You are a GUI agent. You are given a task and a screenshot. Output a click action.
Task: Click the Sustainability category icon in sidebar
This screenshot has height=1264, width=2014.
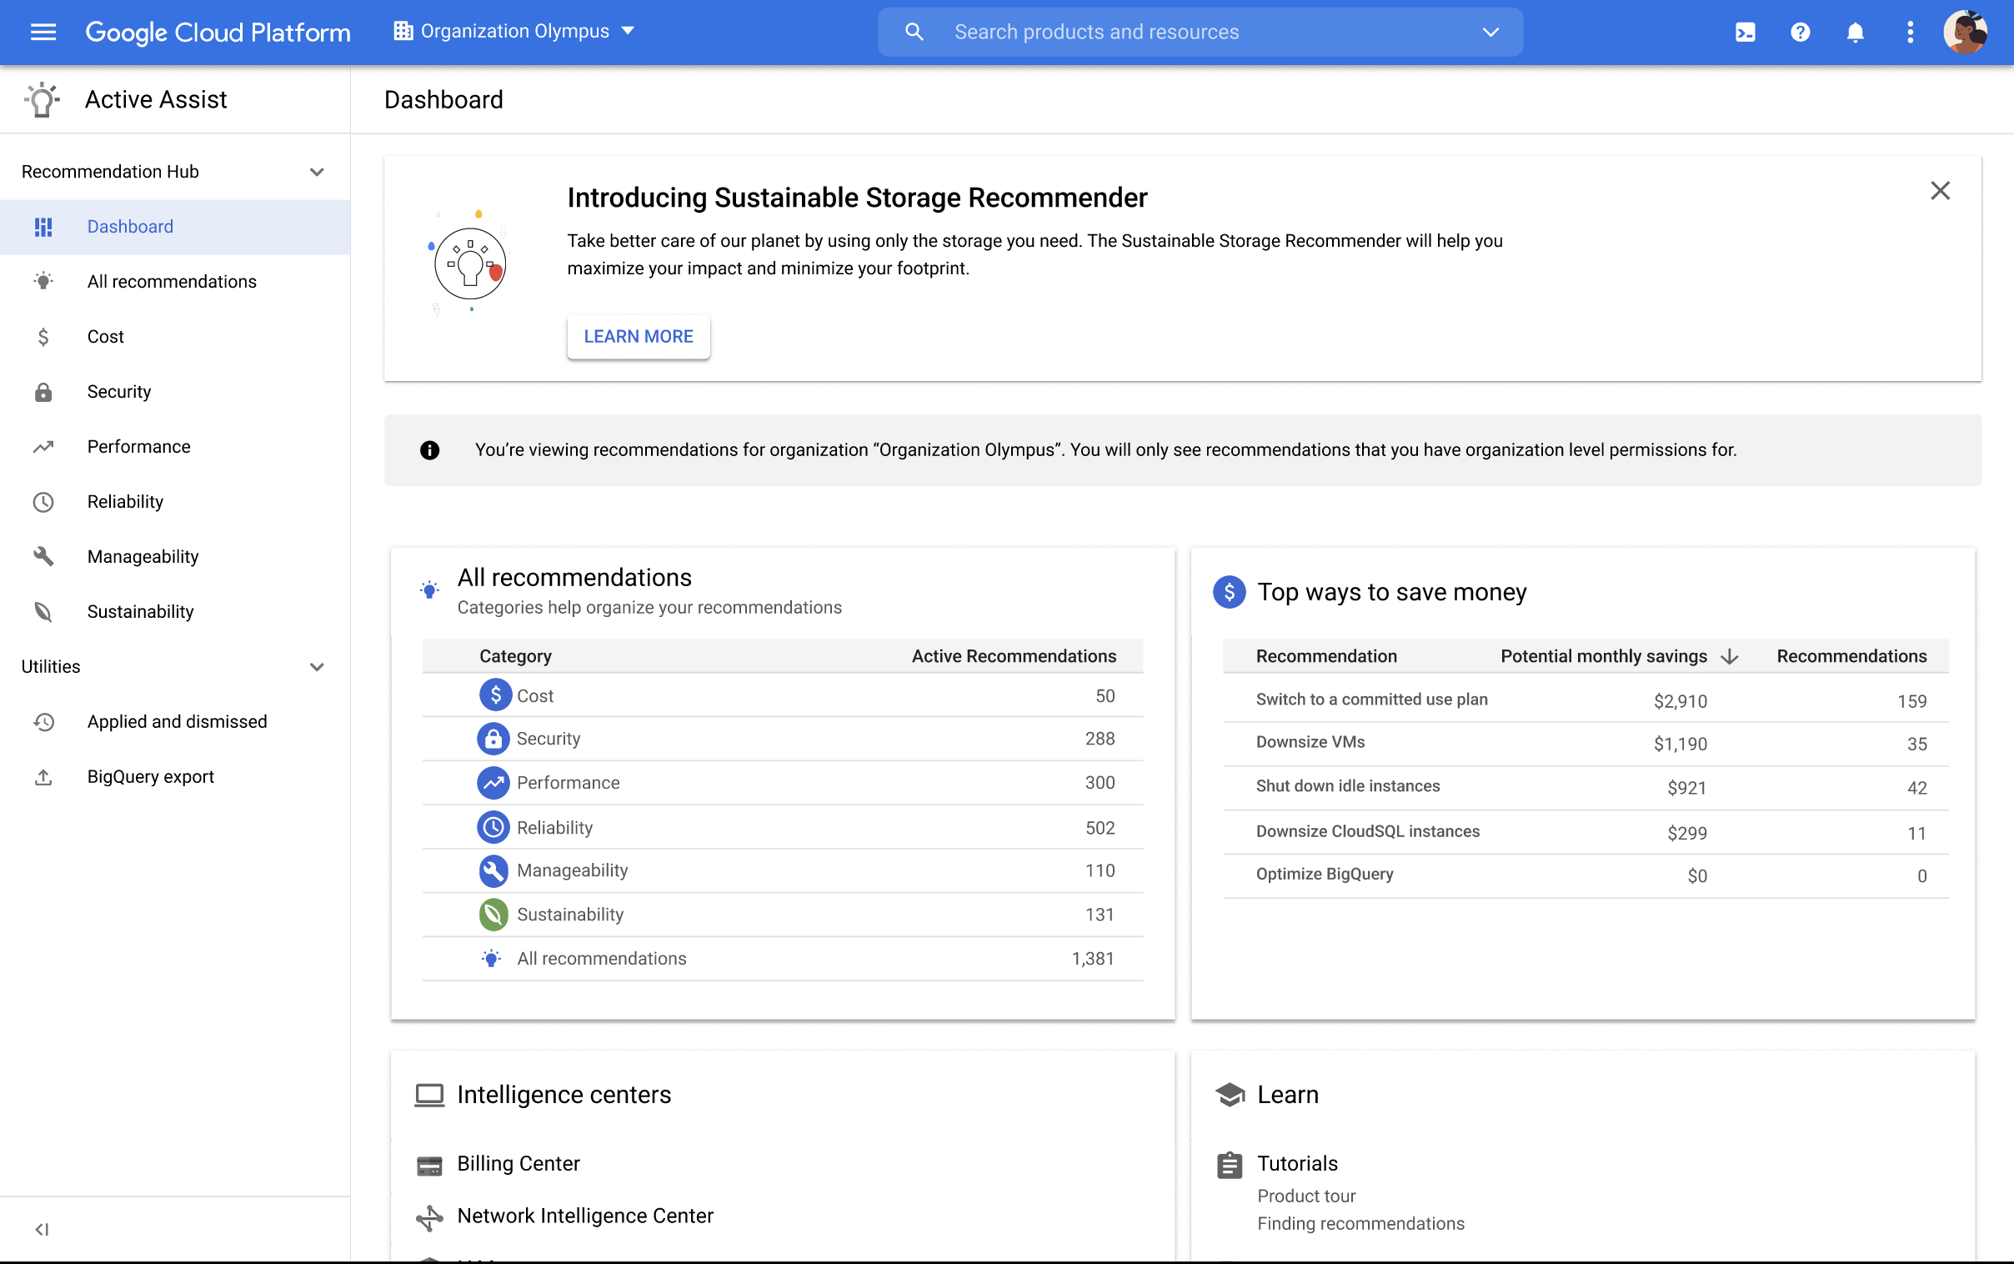point(41,612)
